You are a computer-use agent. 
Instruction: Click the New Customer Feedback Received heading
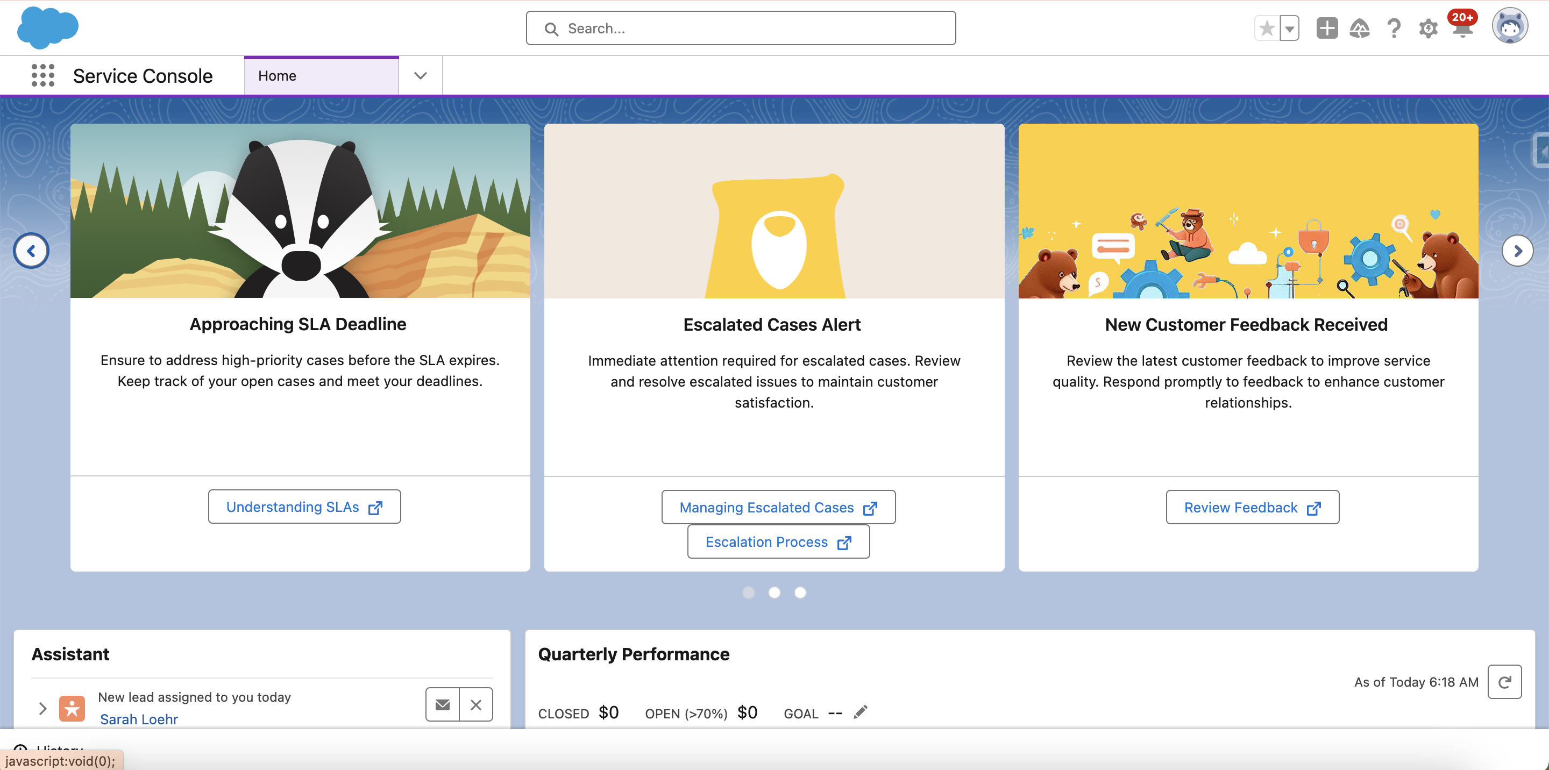(x=1247, y=325)
